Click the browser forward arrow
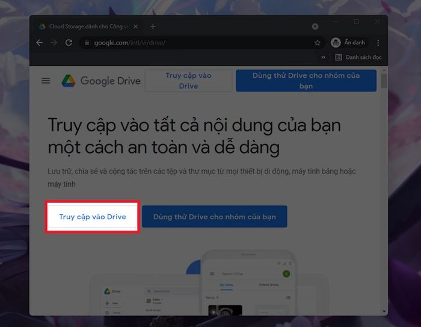The image size is (421, 327). [x=54, y=43]
